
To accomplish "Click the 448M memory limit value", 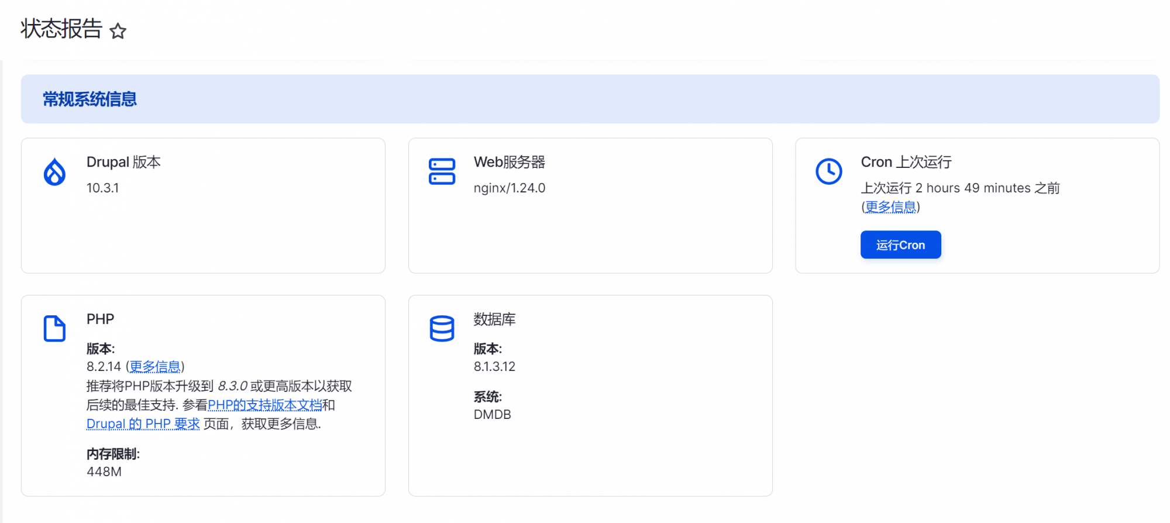I will 104,472.
